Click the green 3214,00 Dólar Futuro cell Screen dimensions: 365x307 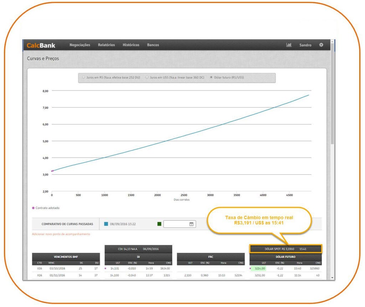pyautogui.click(x=260, y=268)
